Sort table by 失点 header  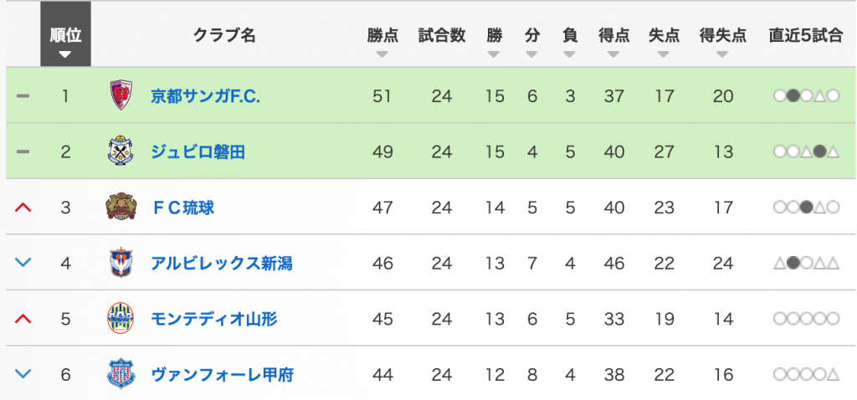pyautogui.click(x=664, y=42)
